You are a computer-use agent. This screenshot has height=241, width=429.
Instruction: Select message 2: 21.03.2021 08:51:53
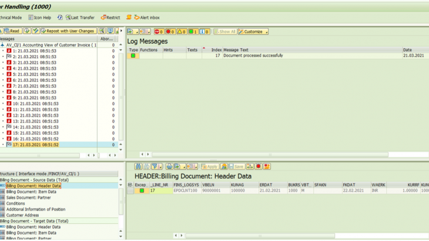[34, 56]
